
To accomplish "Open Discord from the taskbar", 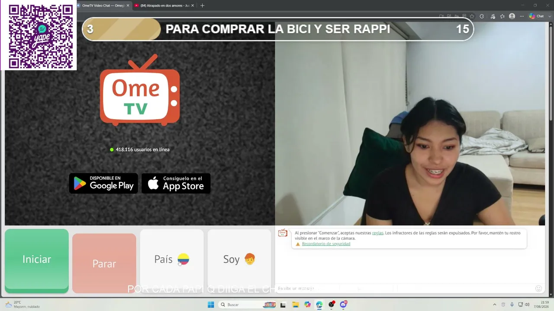I will (x=344, y=305).
